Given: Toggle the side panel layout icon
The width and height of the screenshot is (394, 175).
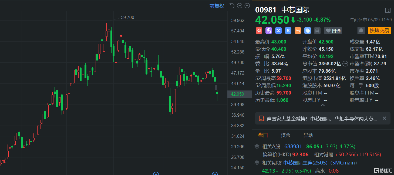Looking at the screenshot, I should (x=388, y=10).
